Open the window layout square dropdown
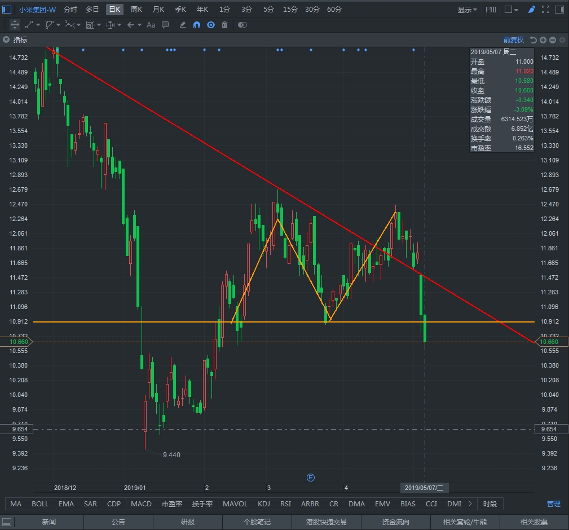 tap(511, 10)
